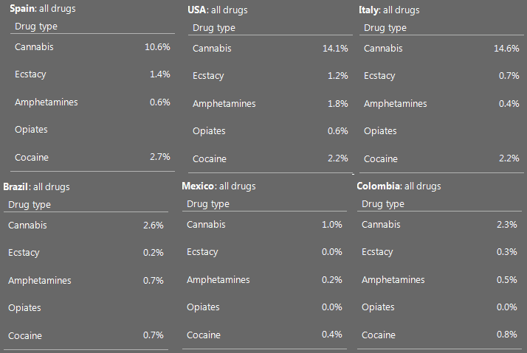This screenshot has height=353, width=527.
Task: Click the Spain: all drugs heading
Action: point(43,9)
